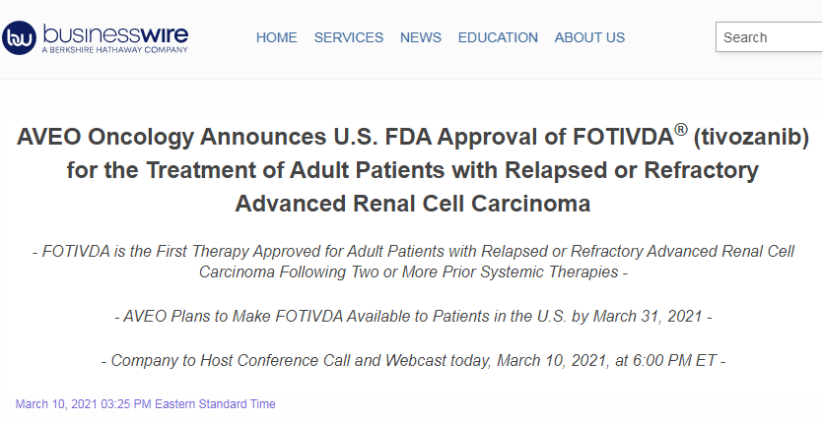This screenshot has height=421, width=822.
Task: Click the headline line 'Advanced Renal Cell Carcinoma'
Action: [x=413, y=204]
